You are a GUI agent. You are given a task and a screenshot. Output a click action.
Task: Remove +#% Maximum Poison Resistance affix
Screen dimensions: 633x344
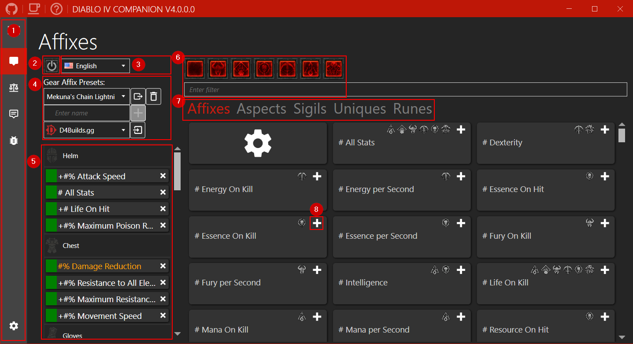(x=163, y=225)
